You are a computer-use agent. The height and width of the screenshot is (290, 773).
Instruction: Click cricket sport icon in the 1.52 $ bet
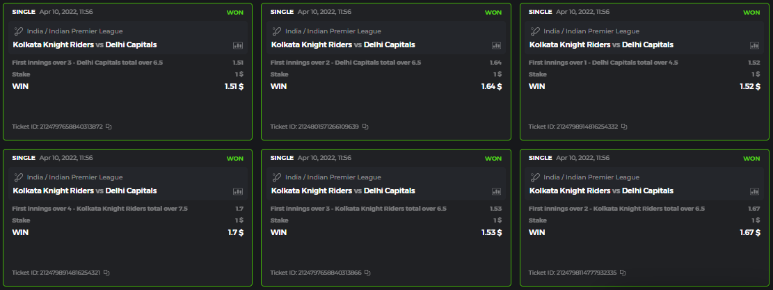[x=535, y=31]
